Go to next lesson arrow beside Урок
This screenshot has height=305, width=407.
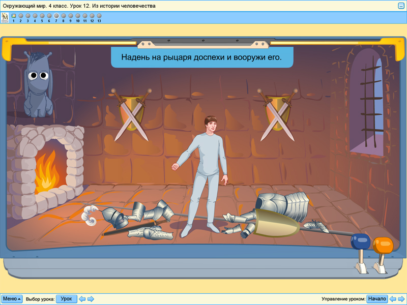coord(91,299)
